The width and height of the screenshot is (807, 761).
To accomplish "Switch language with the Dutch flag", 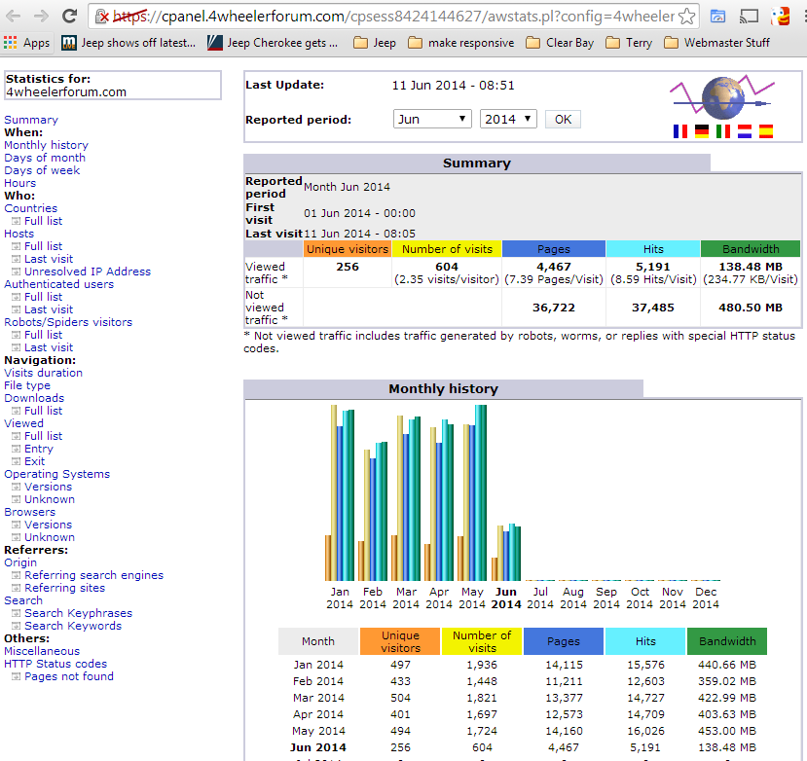I will (744, 131).
